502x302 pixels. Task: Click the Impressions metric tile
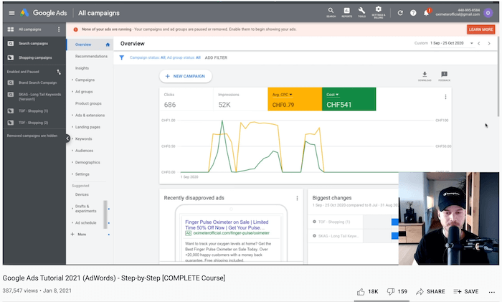pyautogui.click(x=240, y=99)
